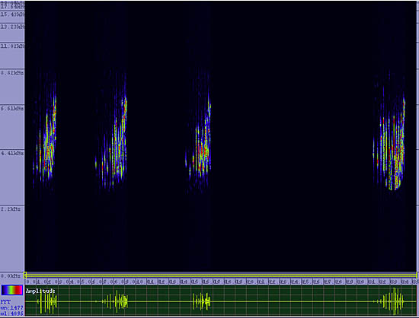
Task: Click the spectrogram color scale gradient
Action: coord(11,291)
